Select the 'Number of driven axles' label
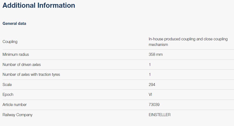 coord(22,65)
